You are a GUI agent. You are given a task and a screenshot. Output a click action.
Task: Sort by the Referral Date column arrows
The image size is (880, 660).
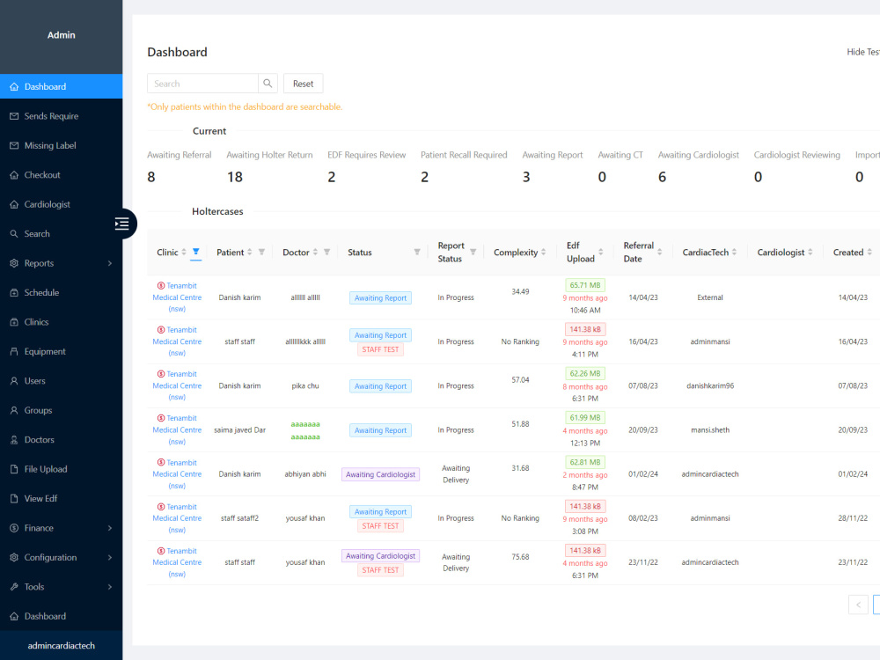[660, 252]
